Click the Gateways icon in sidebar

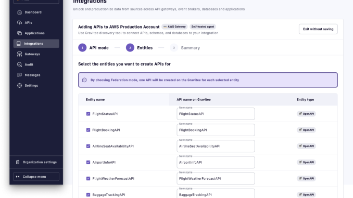[20, 54]
